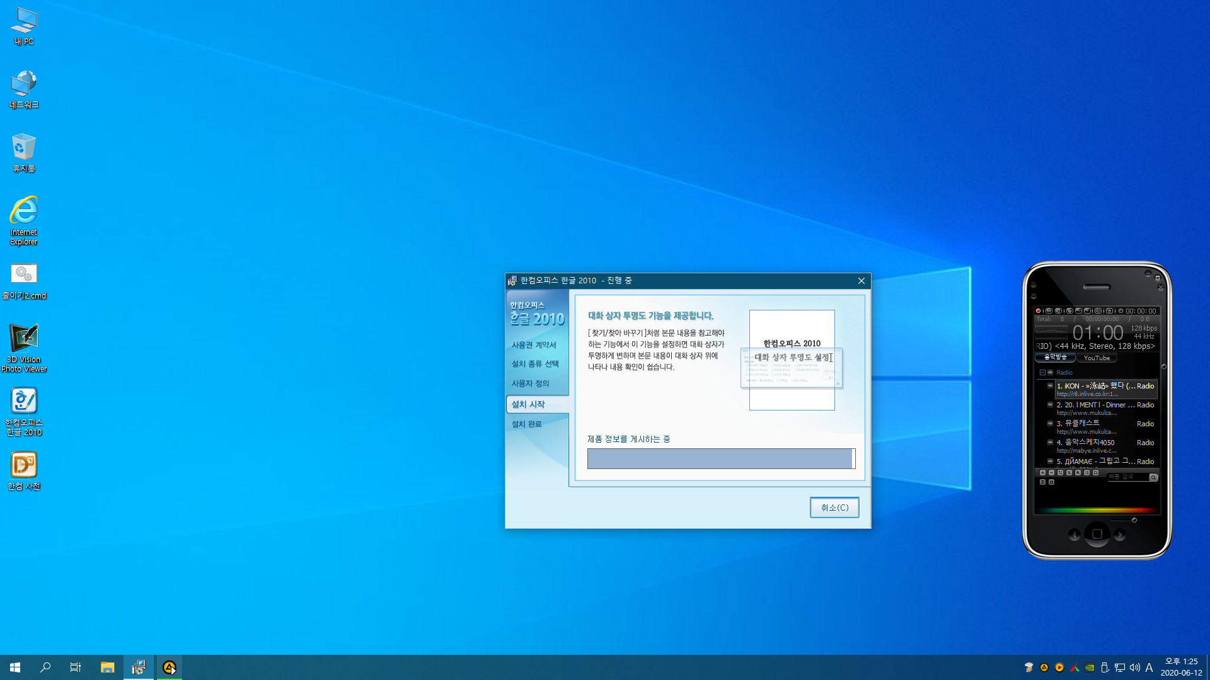Open the taskbar clock showing 오후 1:25
Screen dimensions: 1210x680
(x=1181, y=667)
